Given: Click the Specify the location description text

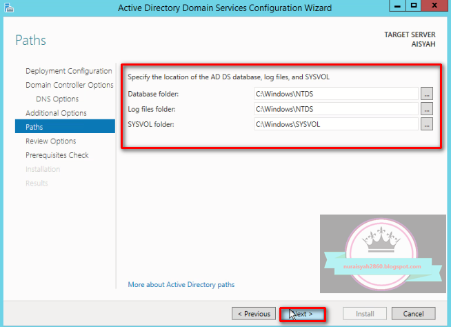Looking at the screenshot, I should pos(229,77).
